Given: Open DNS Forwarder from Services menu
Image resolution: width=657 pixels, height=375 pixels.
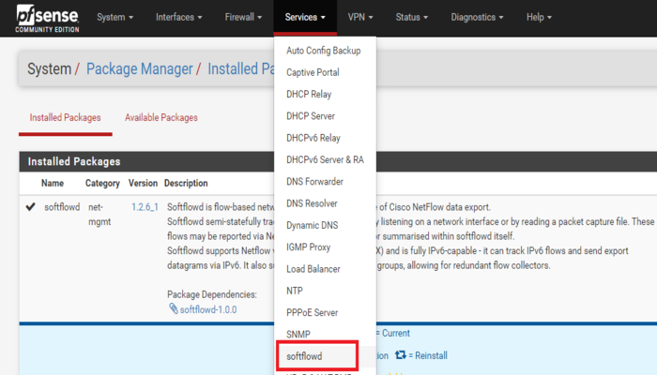Looking at the screenshot, I should coord(314,182).
